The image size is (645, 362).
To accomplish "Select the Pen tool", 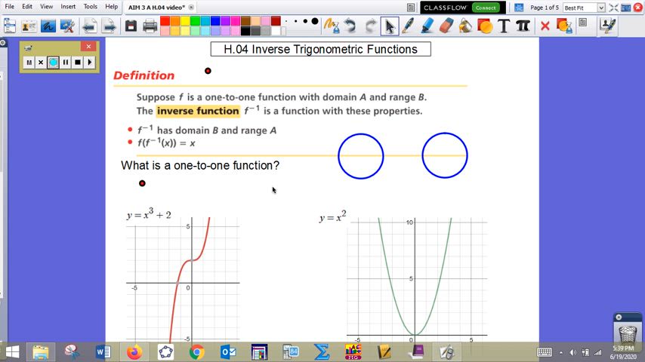I will click(x=408, y=26).
